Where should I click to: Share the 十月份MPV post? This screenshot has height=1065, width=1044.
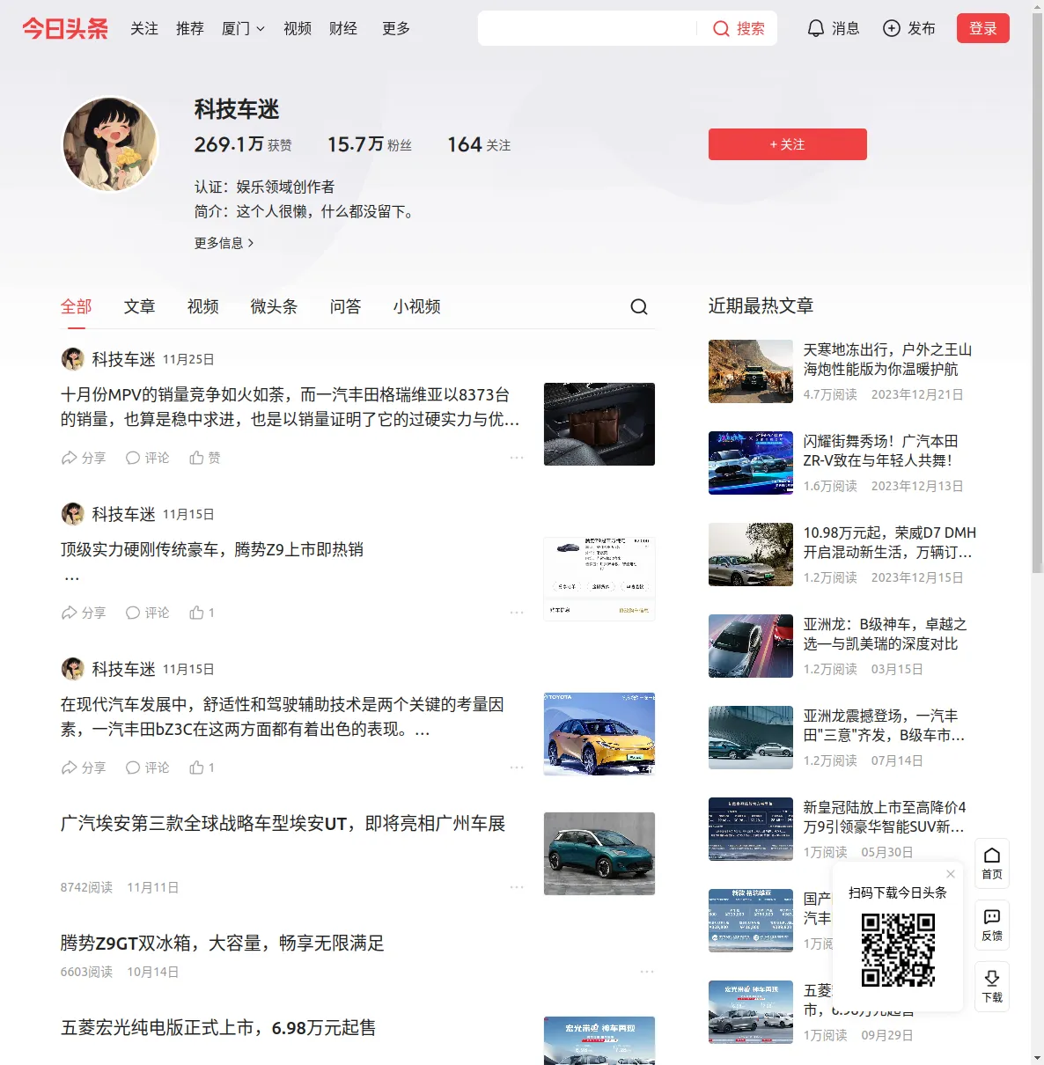(x=83, y=458)
